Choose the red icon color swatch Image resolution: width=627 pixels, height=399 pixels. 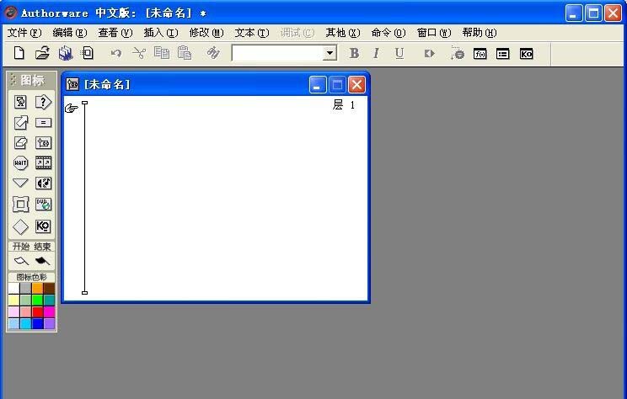coord(38,311)
